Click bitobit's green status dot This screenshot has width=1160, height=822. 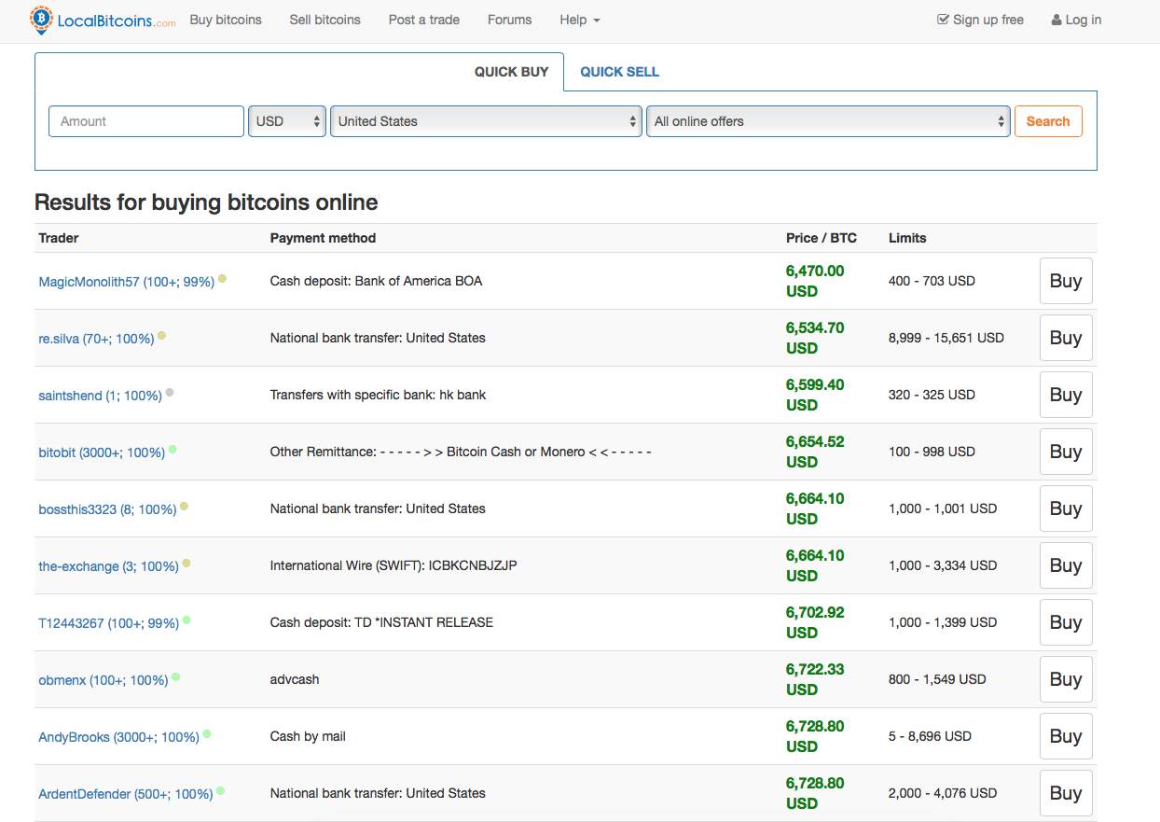click(173, 449)
